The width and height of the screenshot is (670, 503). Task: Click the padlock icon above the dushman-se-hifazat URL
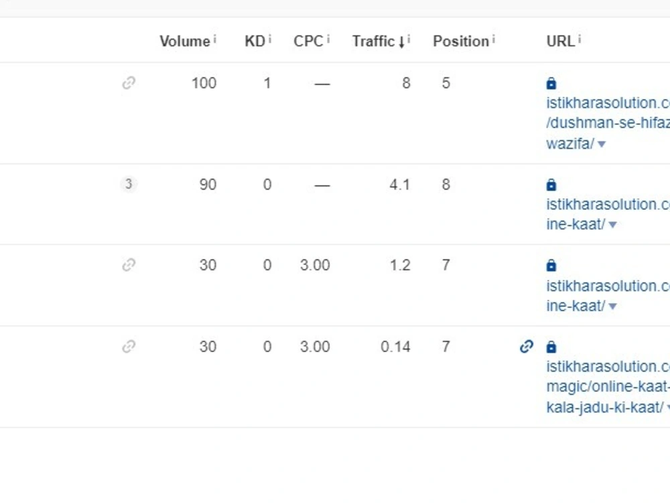(x=551, y=83)
